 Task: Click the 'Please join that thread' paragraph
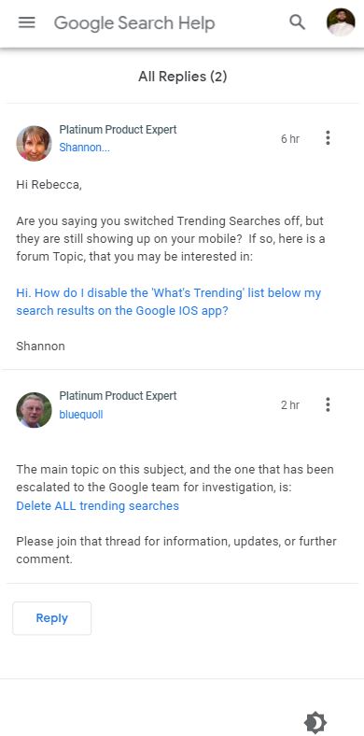pos(176,550)
